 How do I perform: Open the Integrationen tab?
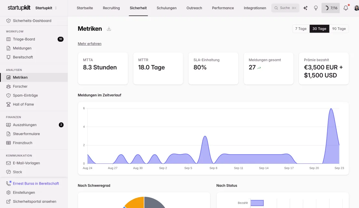255,8
